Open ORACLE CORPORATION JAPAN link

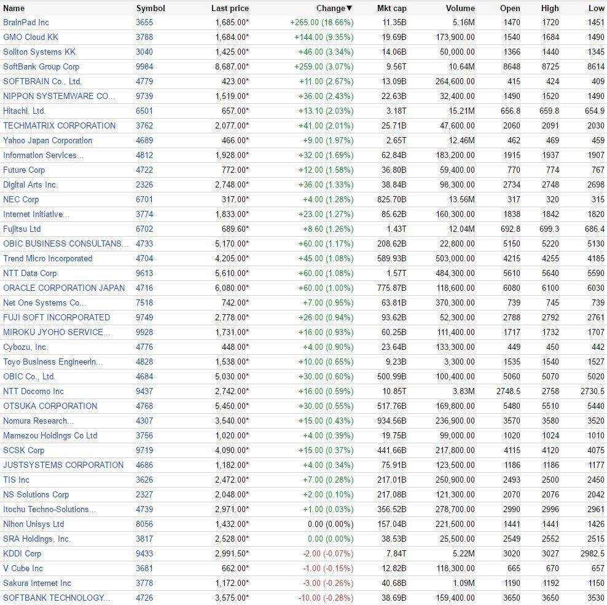coord(64,288)
